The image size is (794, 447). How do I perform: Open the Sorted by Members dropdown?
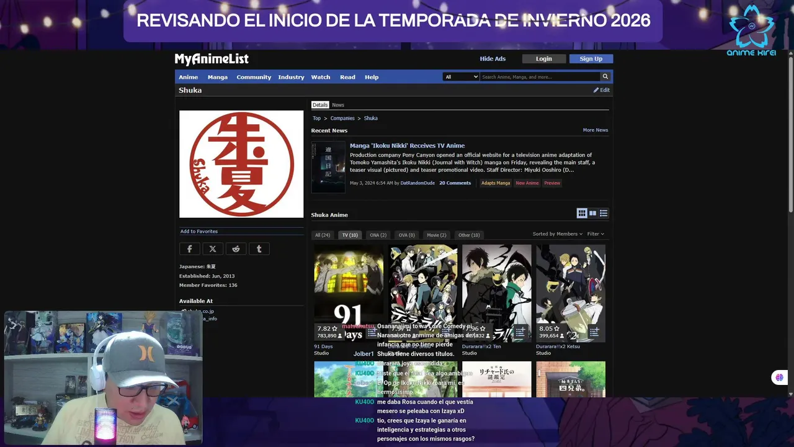(x=558, y=234)
